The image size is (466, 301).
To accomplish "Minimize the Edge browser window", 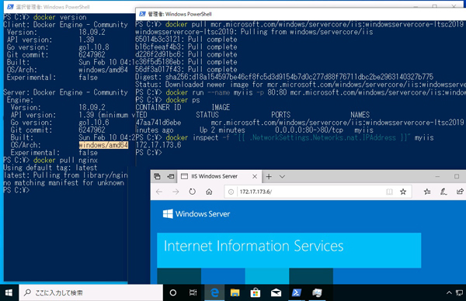I will click(x=437, y=177).
